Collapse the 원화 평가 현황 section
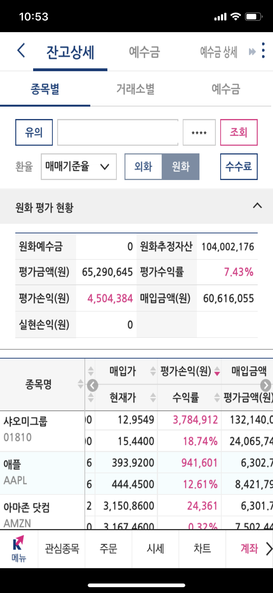 click(x=257, y=206)
